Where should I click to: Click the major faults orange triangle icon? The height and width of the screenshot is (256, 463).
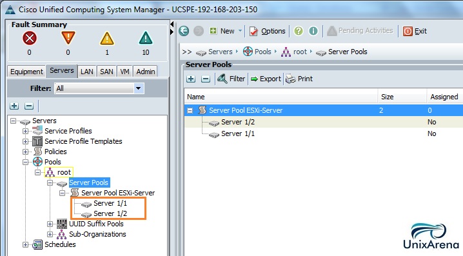tap(68, 39)
